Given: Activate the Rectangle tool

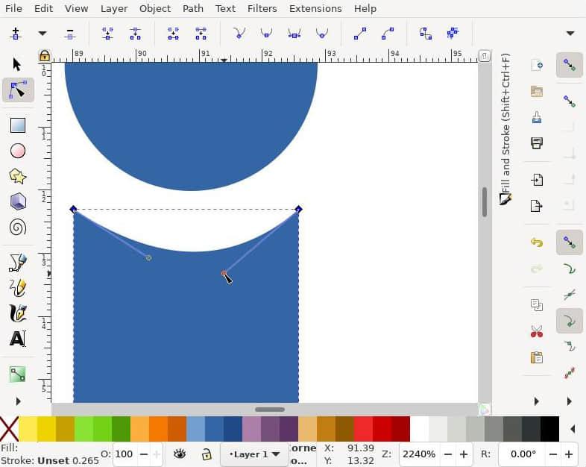Looking at the screenshot, I should pos(18,125).
